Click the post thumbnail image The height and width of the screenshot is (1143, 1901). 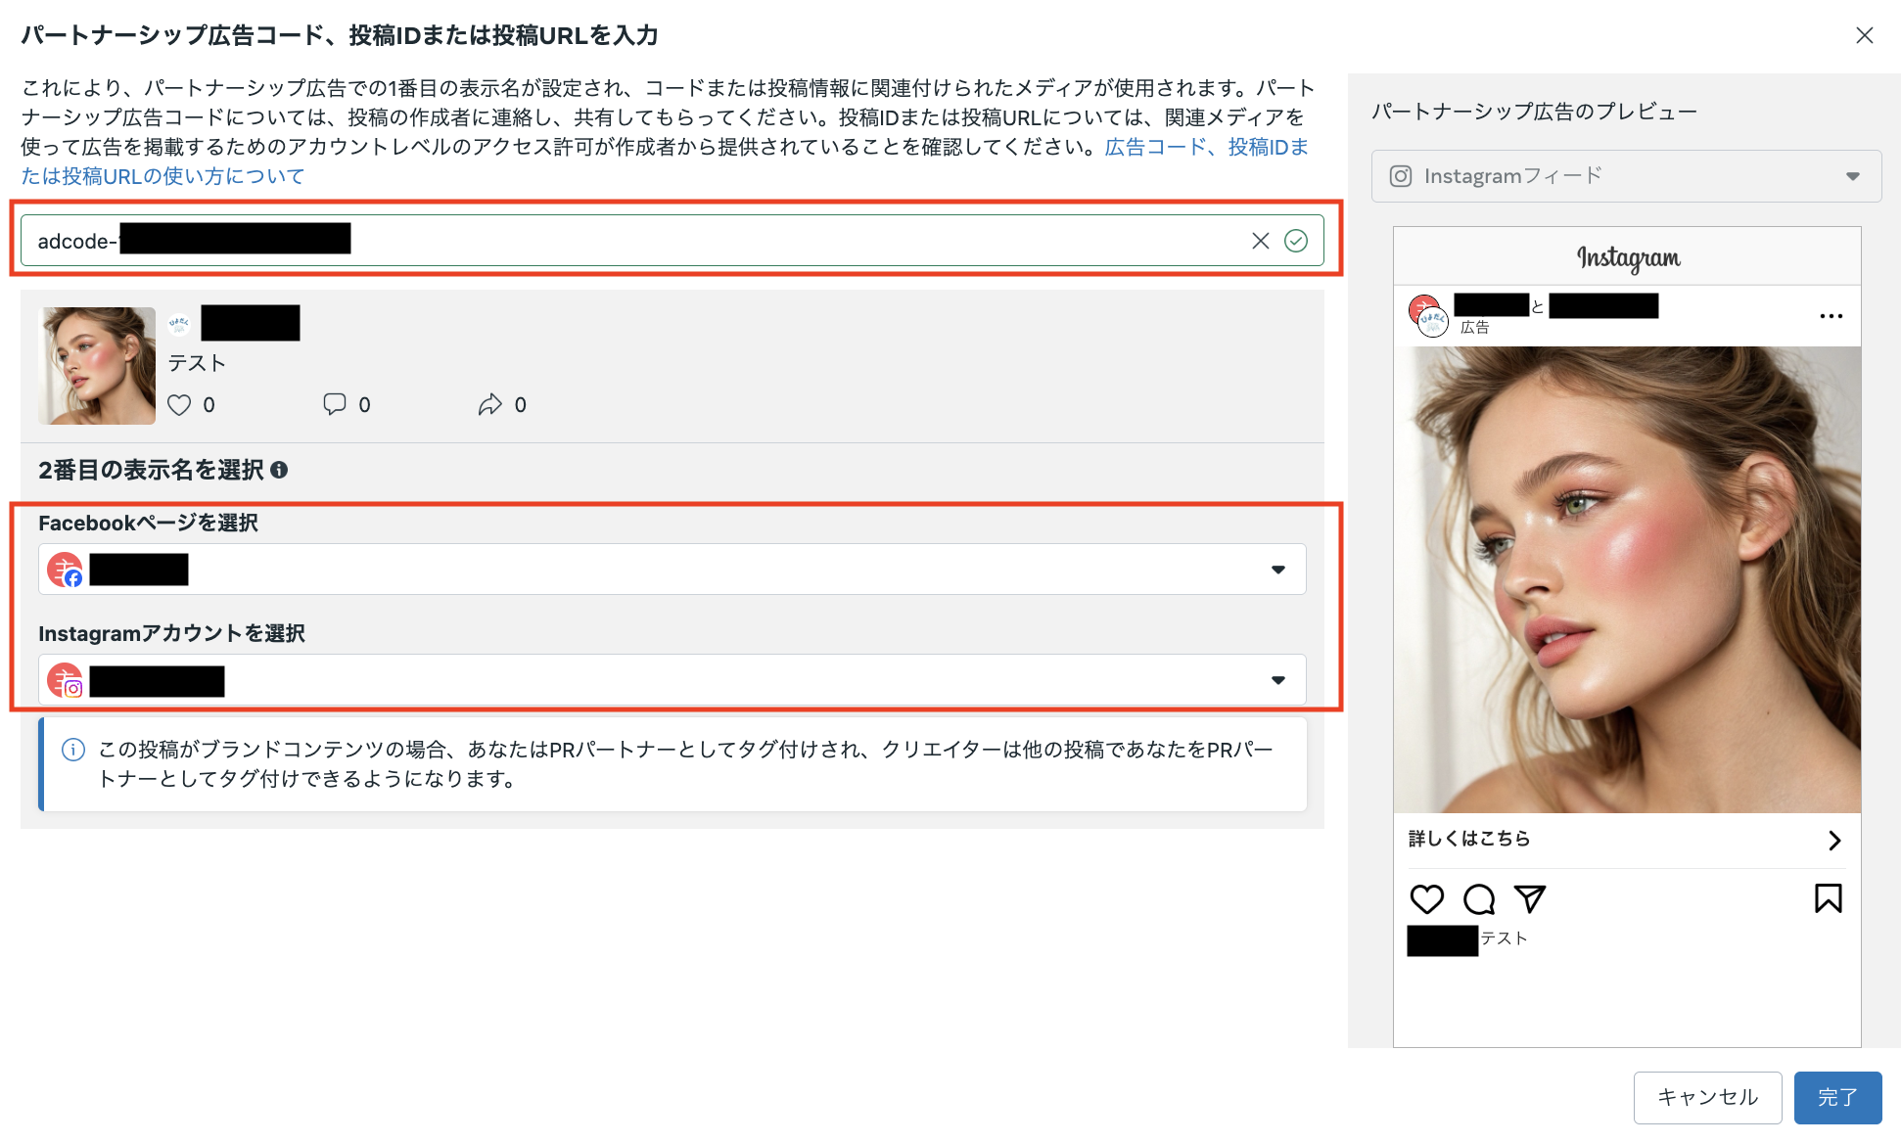pyautogui.click(x=97, y=365)
